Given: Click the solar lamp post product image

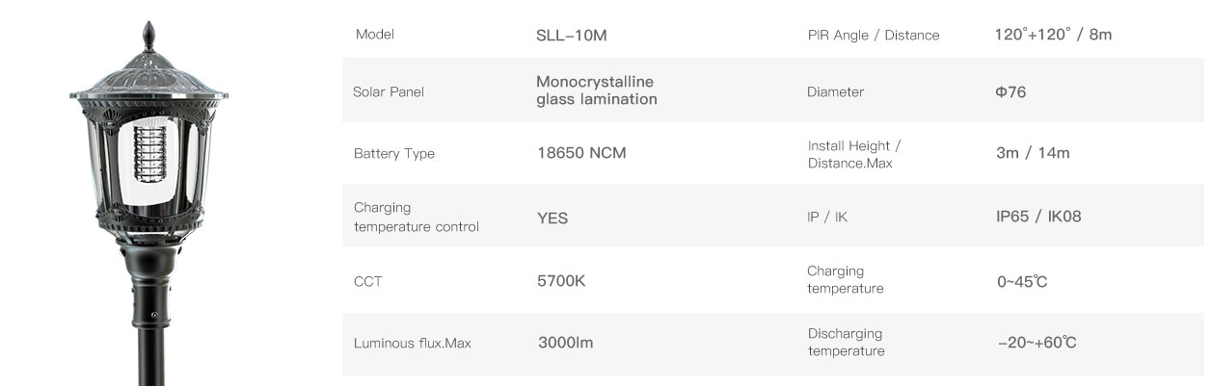Looking at the screenshot, I should (x=148, y=193).
